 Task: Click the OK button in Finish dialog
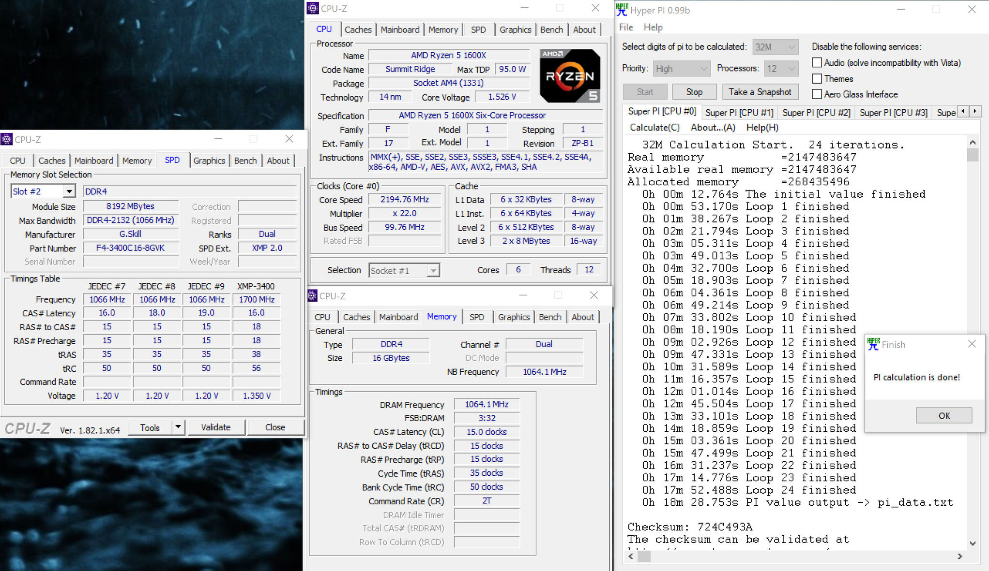pos(944,415)
